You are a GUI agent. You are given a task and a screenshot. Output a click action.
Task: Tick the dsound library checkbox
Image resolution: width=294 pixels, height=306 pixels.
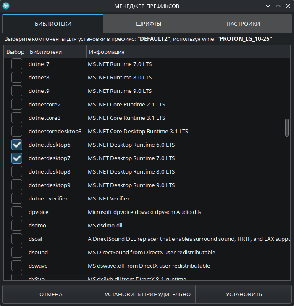pos(17,252)
